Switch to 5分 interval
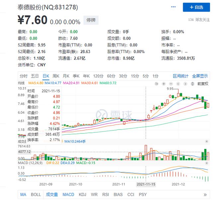Screen dimensions: 219x202 (146, 76)
